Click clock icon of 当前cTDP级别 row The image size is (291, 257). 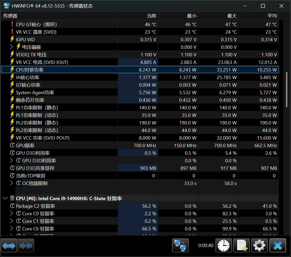coord(12,176)
